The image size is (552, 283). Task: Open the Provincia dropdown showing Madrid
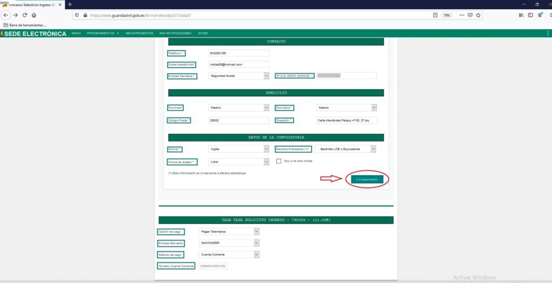click(266, 108)
